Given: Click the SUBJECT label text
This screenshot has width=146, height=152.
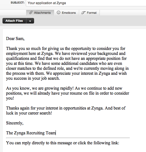Looking at the screenshot, I should point(18,3).
